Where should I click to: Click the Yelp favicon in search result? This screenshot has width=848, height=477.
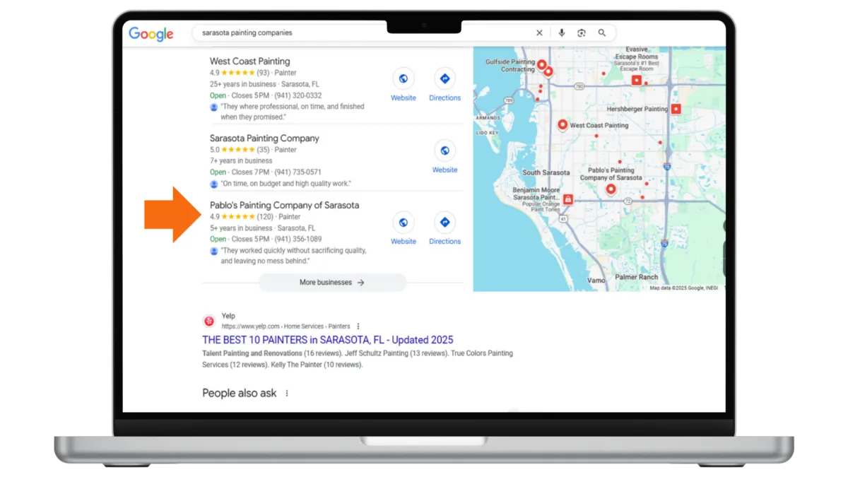[x=209, y=321]
